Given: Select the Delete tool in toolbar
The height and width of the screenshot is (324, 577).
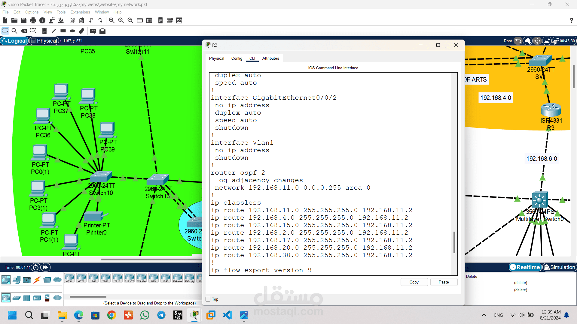Looking at the screenshot, I should pyautogui.click(x=24, y=31).
